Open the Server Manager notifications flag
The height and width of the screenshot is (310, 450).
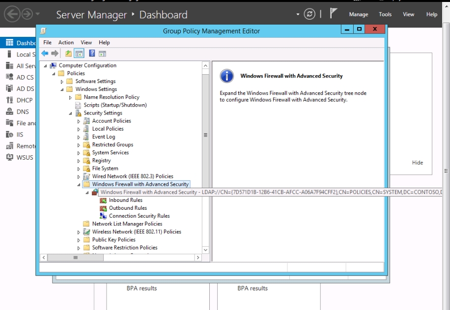[333, 13]
